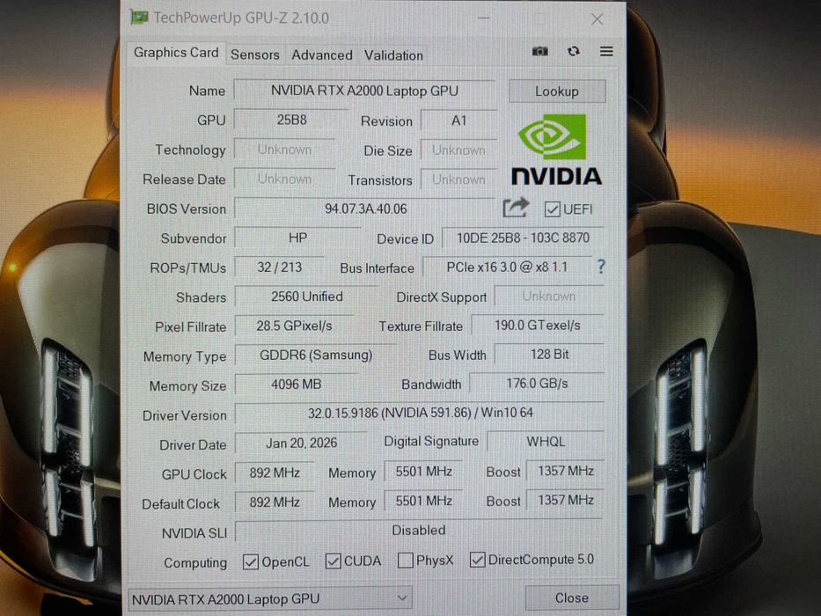
Task: Toggle the DirectCompute 5.0 checkbox
Action: point(477,560)
